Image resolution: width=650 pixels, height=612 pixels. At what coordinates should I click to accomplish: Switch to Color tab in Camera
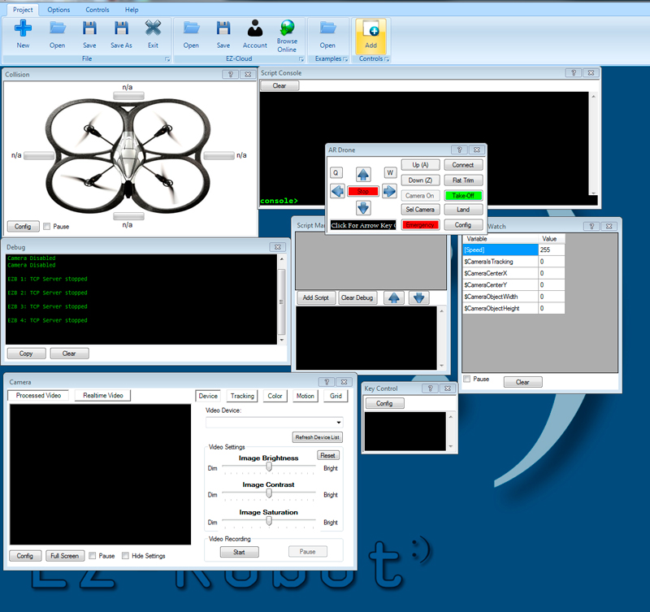tap(275, 396)
